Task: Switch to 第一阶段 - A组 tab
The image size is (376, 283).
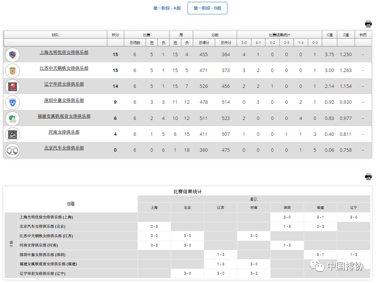Action: (x=167, y=8)
